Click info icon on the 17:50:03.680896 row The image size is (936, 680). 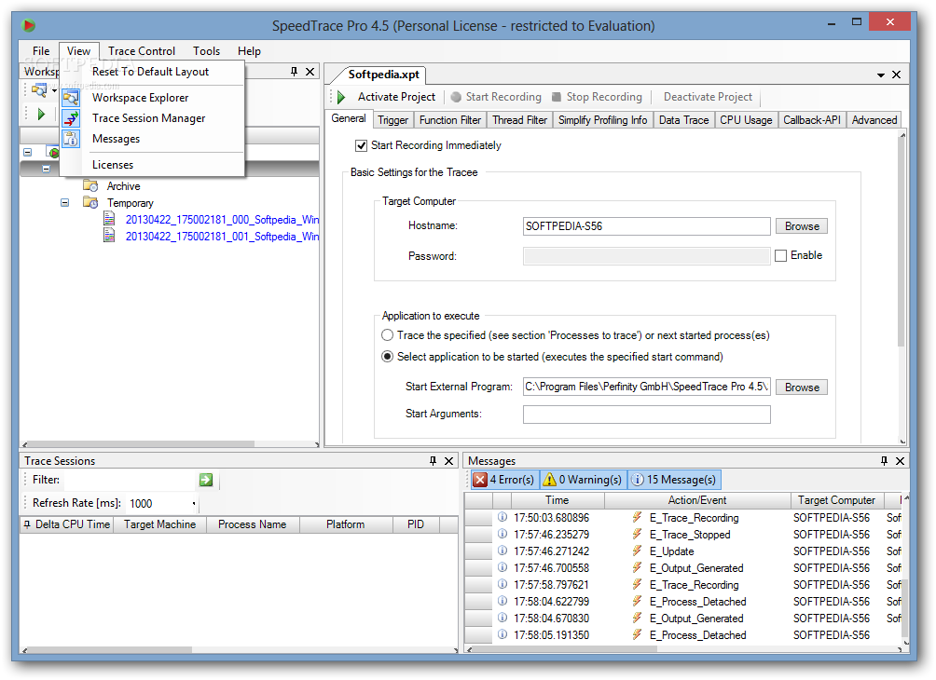(x=502, y=517)
